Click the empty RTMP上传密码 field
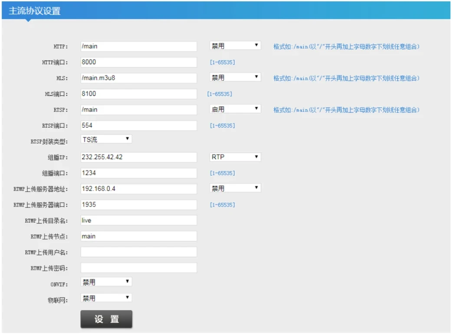Screen dimensions: 453x335 coord(139,268)
